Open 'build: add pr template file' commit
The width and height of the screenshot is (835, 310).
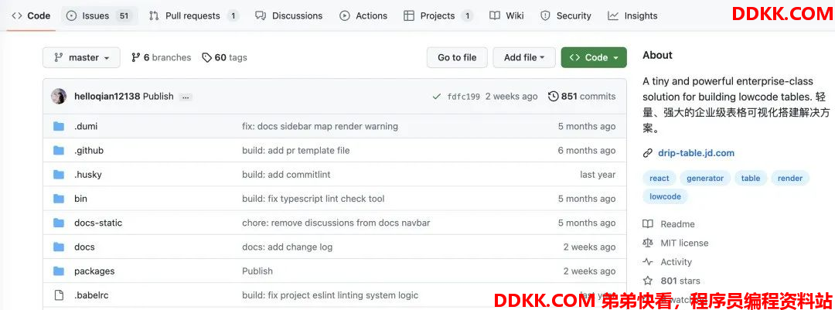pyautogui.click(x=296, y=151)
